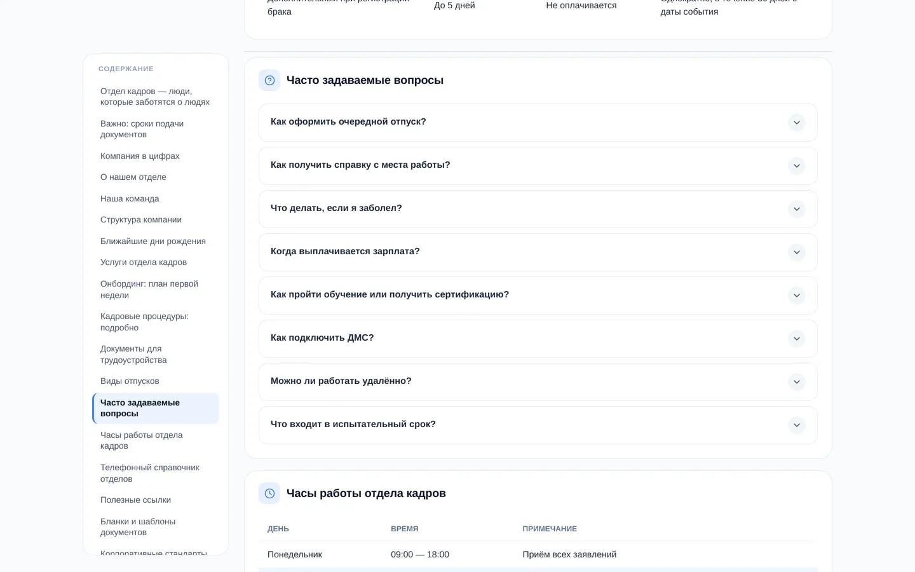
Task: Go to "Структура компании" section
Action: point(156,220)
